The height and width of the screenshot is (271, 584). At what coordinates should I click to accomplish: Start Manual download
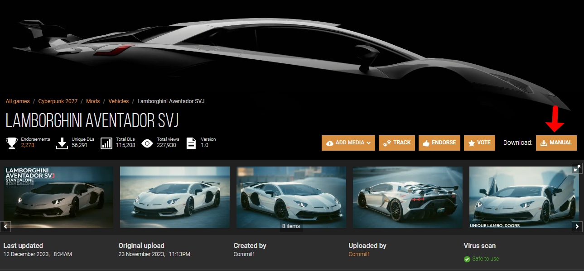pyautogui.click(x=556, y=143)
